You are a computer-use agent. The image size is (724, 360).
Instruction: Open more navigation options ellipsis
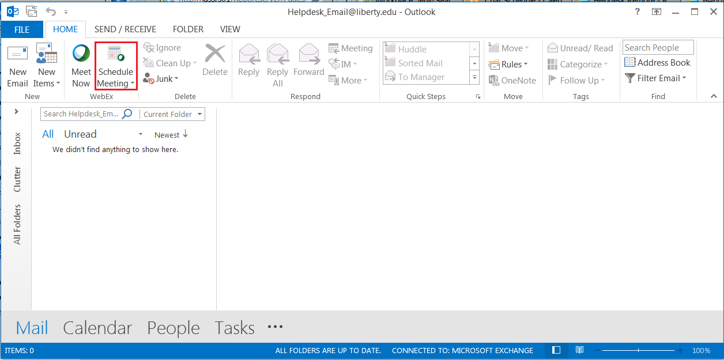click(276, 327)
